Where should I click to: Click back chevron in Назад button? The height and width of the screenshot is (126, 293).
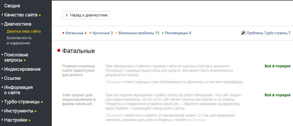click(67, 15)
